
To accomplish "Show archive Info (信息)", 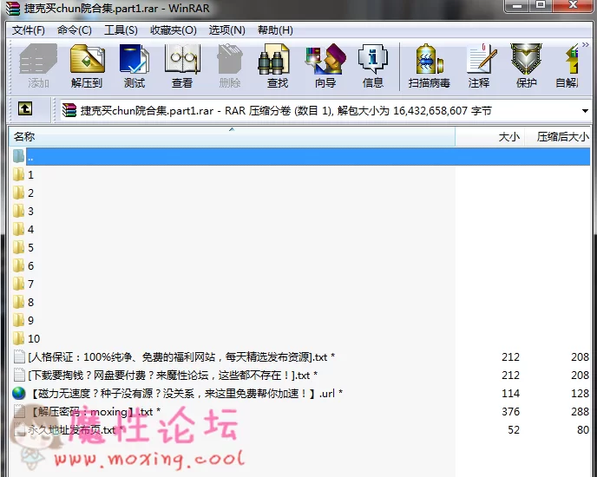I will 373,65.
